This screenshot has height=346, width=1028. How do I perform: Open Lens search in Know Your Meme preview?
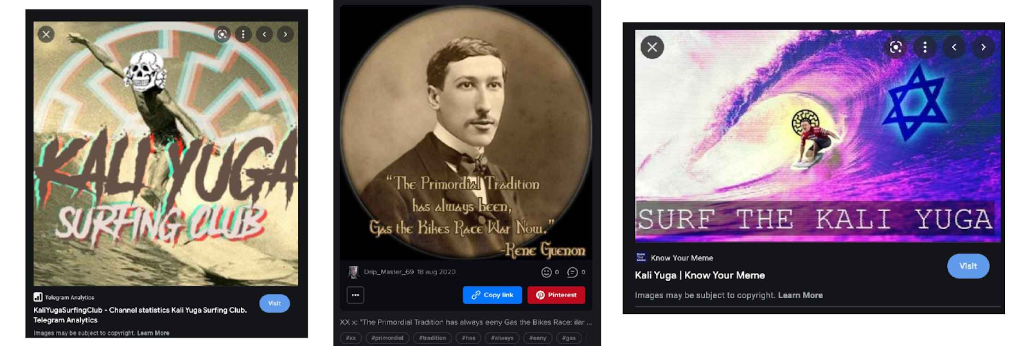(x=896, y=47)
